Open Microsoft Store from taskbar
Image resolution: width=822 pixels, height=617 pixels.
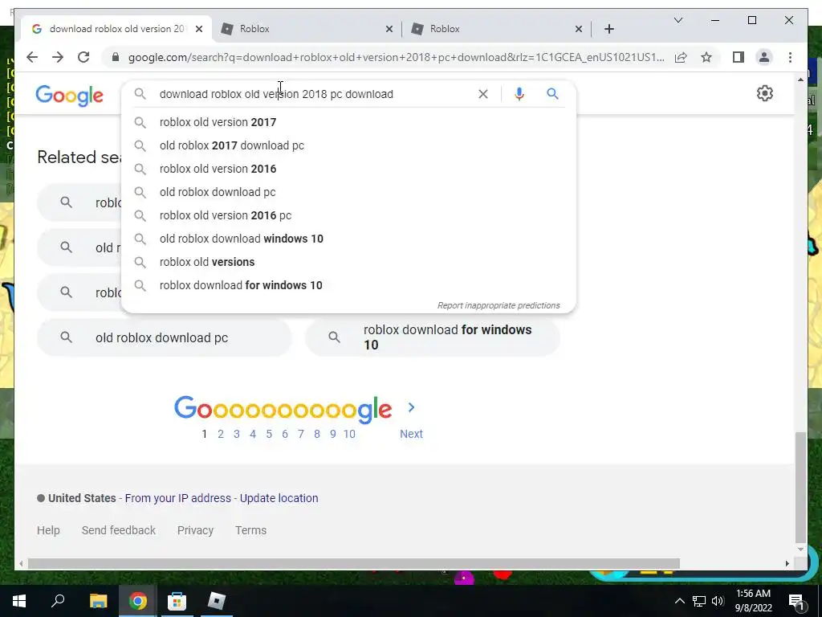coord(177,601)
